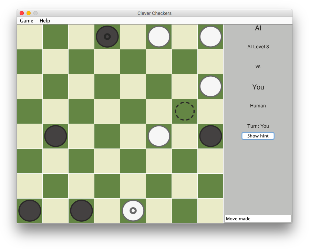
Task: Select the black piece in the bottom-left corner
Action: pyautogui.click(x=30, y=211)
